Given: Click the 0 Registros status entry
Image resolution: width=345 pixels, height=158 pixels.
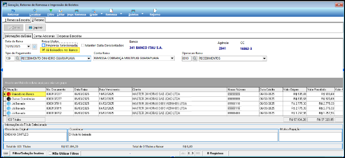Looking at the screenshot, I should [215, 153].
